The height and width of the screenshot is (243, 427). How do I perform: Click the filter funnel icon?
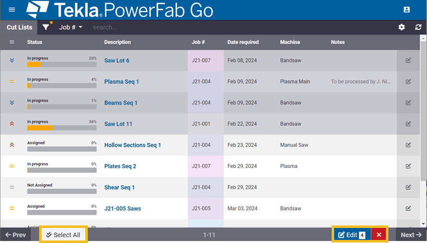pos(46,27)
